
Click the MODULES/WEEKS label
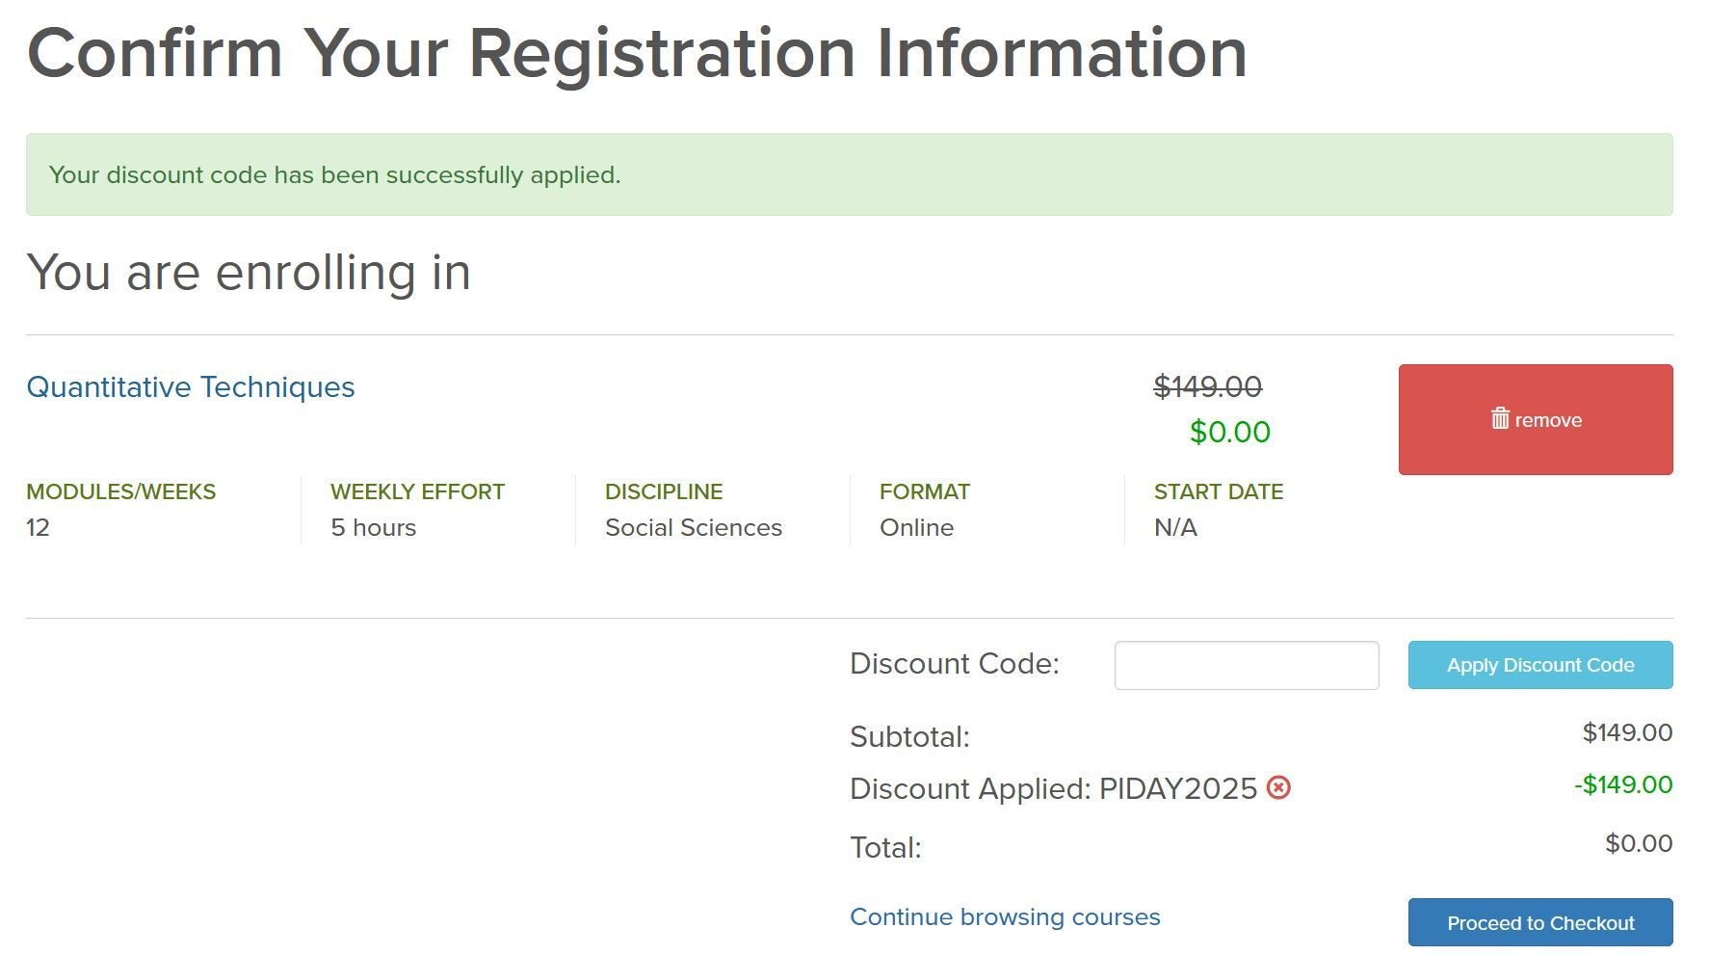click(x=121, y=491)
